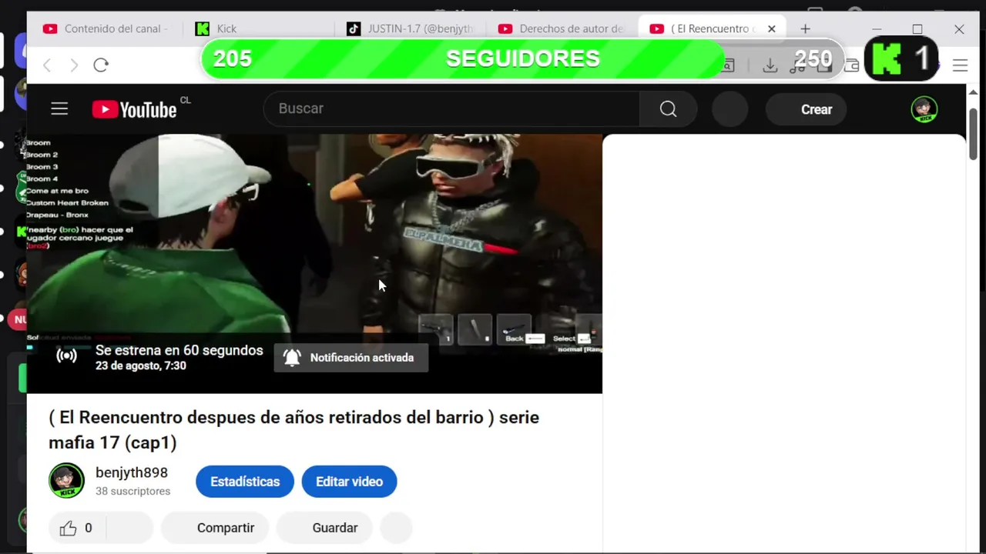Open the benjyth898 channel name link
This screenshot has height=554, width=986.
coord(132,472)
